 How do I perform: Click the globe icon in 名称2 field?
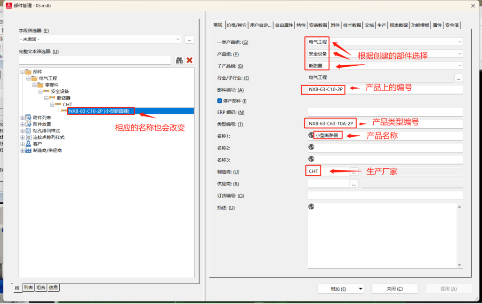point(311,147)
